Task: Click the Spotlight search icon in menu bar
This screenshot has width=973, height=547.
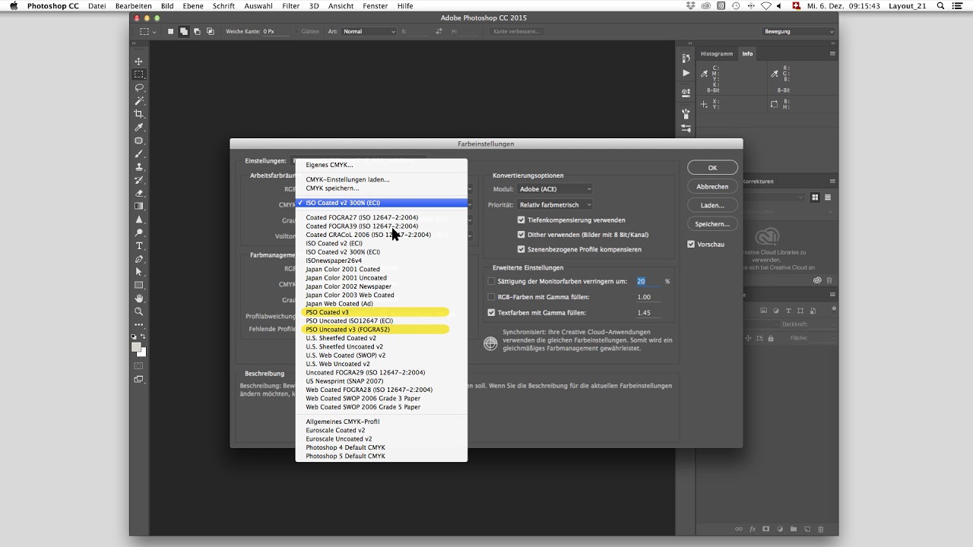Action: (940, 6)
